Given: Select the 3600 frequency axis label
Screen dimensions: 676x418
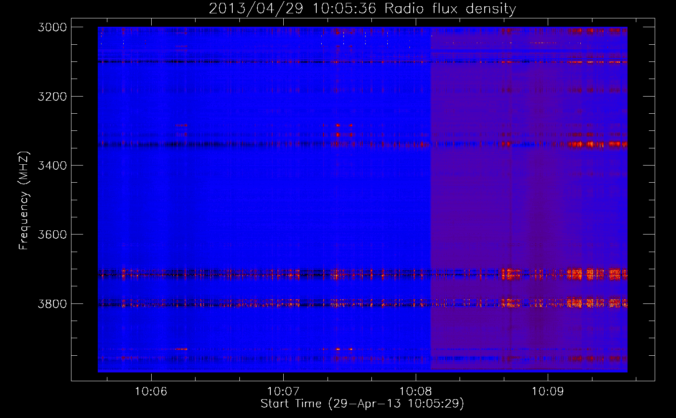Looking at the screenshot, I should click(52, 234).
